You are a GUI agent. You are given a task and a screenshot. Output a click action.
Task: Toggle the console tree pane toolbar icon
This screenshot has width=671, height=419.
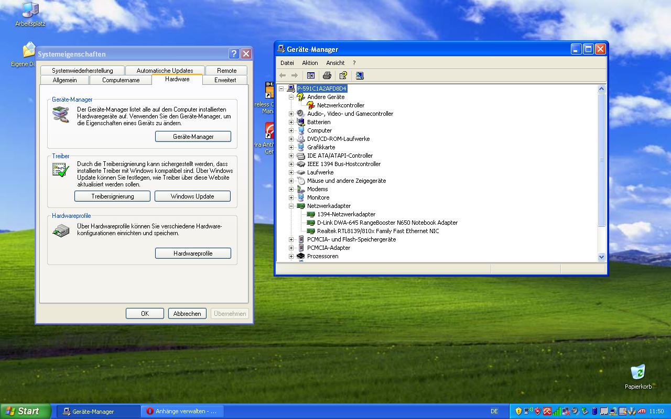click(x=311, y=75)
